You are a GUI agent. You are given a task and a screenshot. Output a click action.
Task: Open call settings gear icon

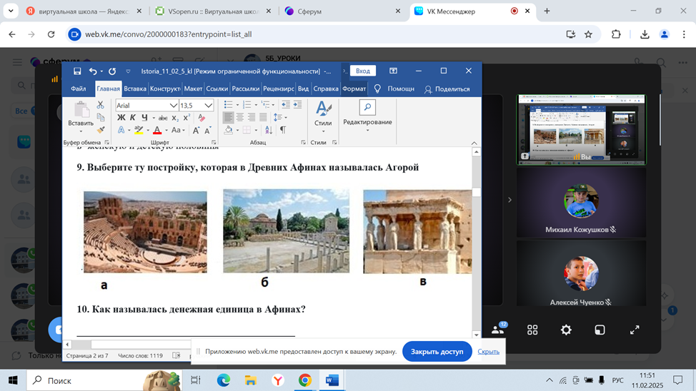(566, 330)
